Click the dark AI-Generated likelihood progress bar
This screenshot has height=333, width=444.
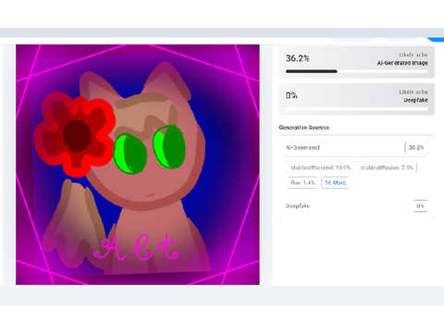(312, 71)
